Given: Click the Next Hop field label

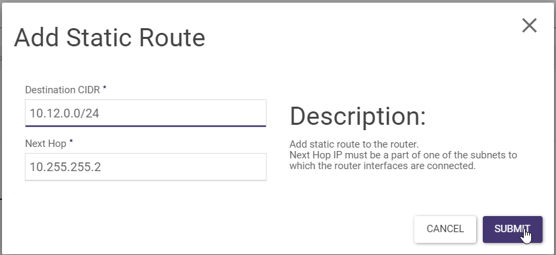Looking at the screenshot, I should 46,144.
